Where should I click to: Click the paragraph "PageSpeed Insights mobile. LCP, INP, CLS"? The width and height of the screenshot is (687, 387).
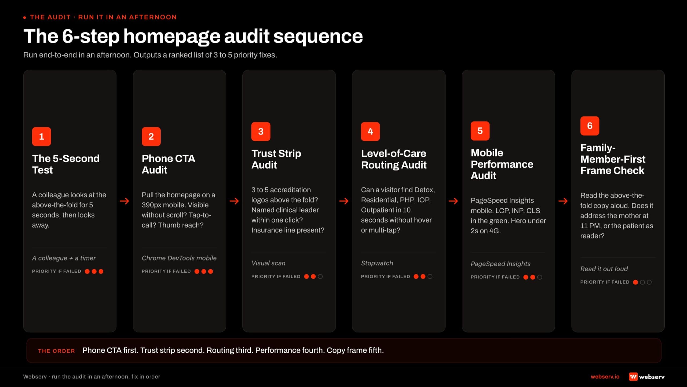click(x=508, y=215)
